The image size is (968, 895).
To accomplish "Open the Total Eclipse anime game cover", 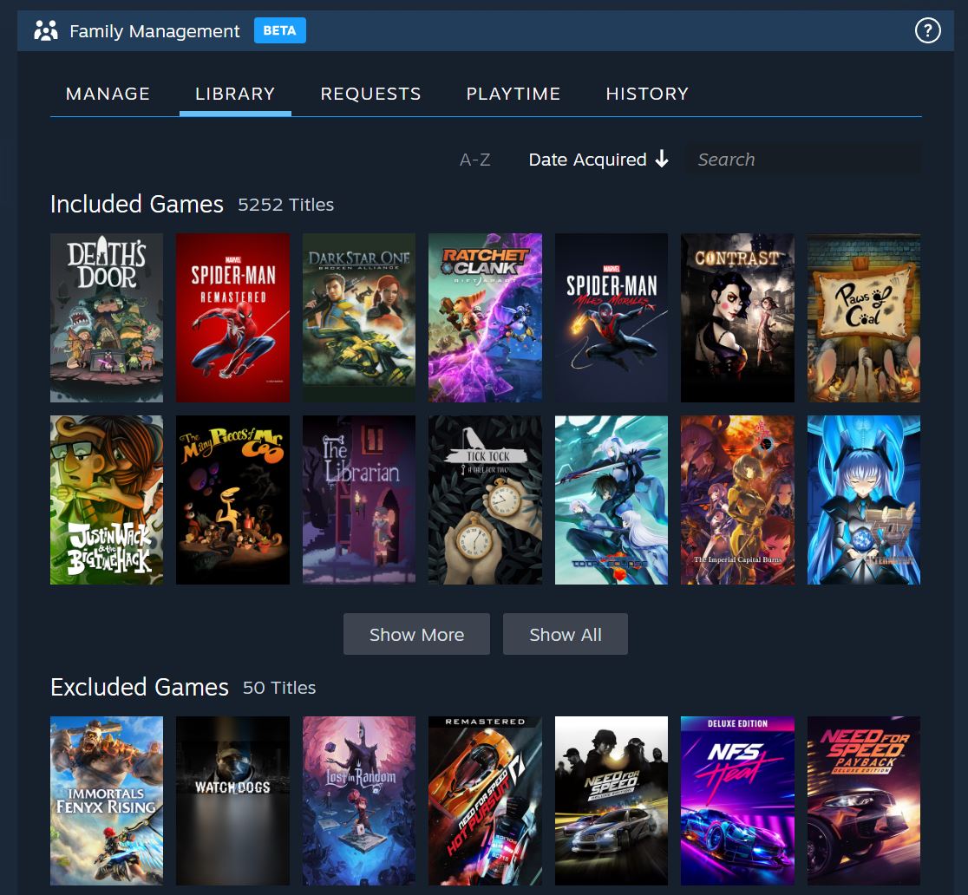I will [x=612, y=500].
